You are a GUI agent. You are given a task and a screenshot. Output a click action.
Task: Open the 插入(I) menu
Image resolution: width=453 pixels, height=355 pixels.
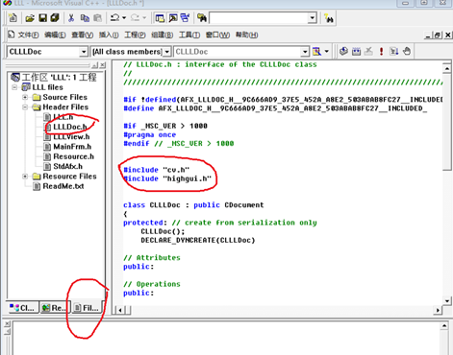(x=109, y=35)
